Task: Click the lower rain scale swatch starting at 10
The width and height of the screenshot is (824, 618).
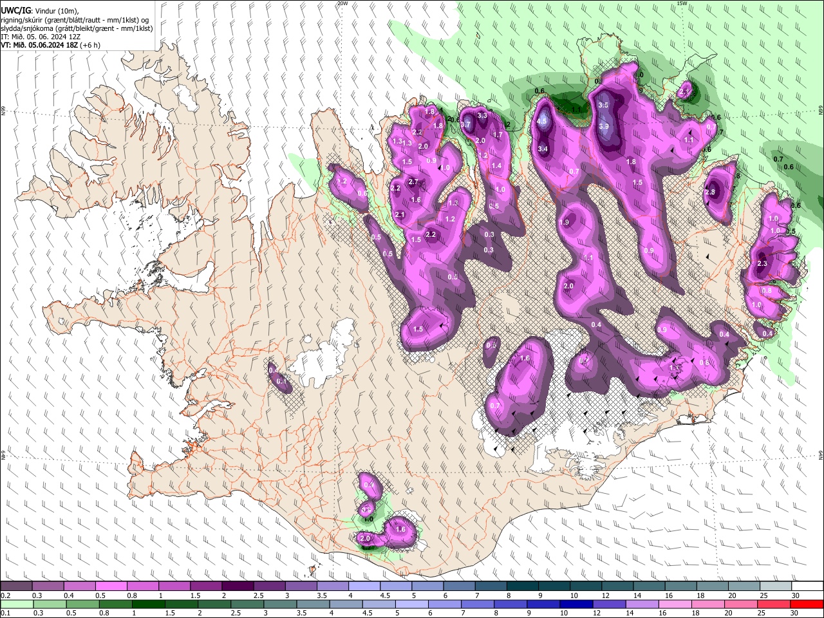Action: tap(576, 604)
